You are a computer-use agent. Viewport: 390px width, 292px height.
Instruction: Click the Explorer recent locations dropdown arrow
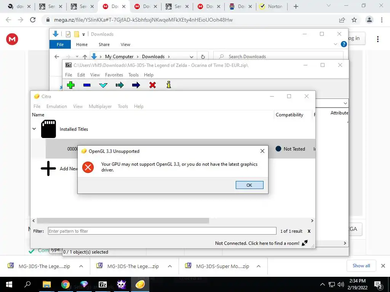[x=77, y=57]
